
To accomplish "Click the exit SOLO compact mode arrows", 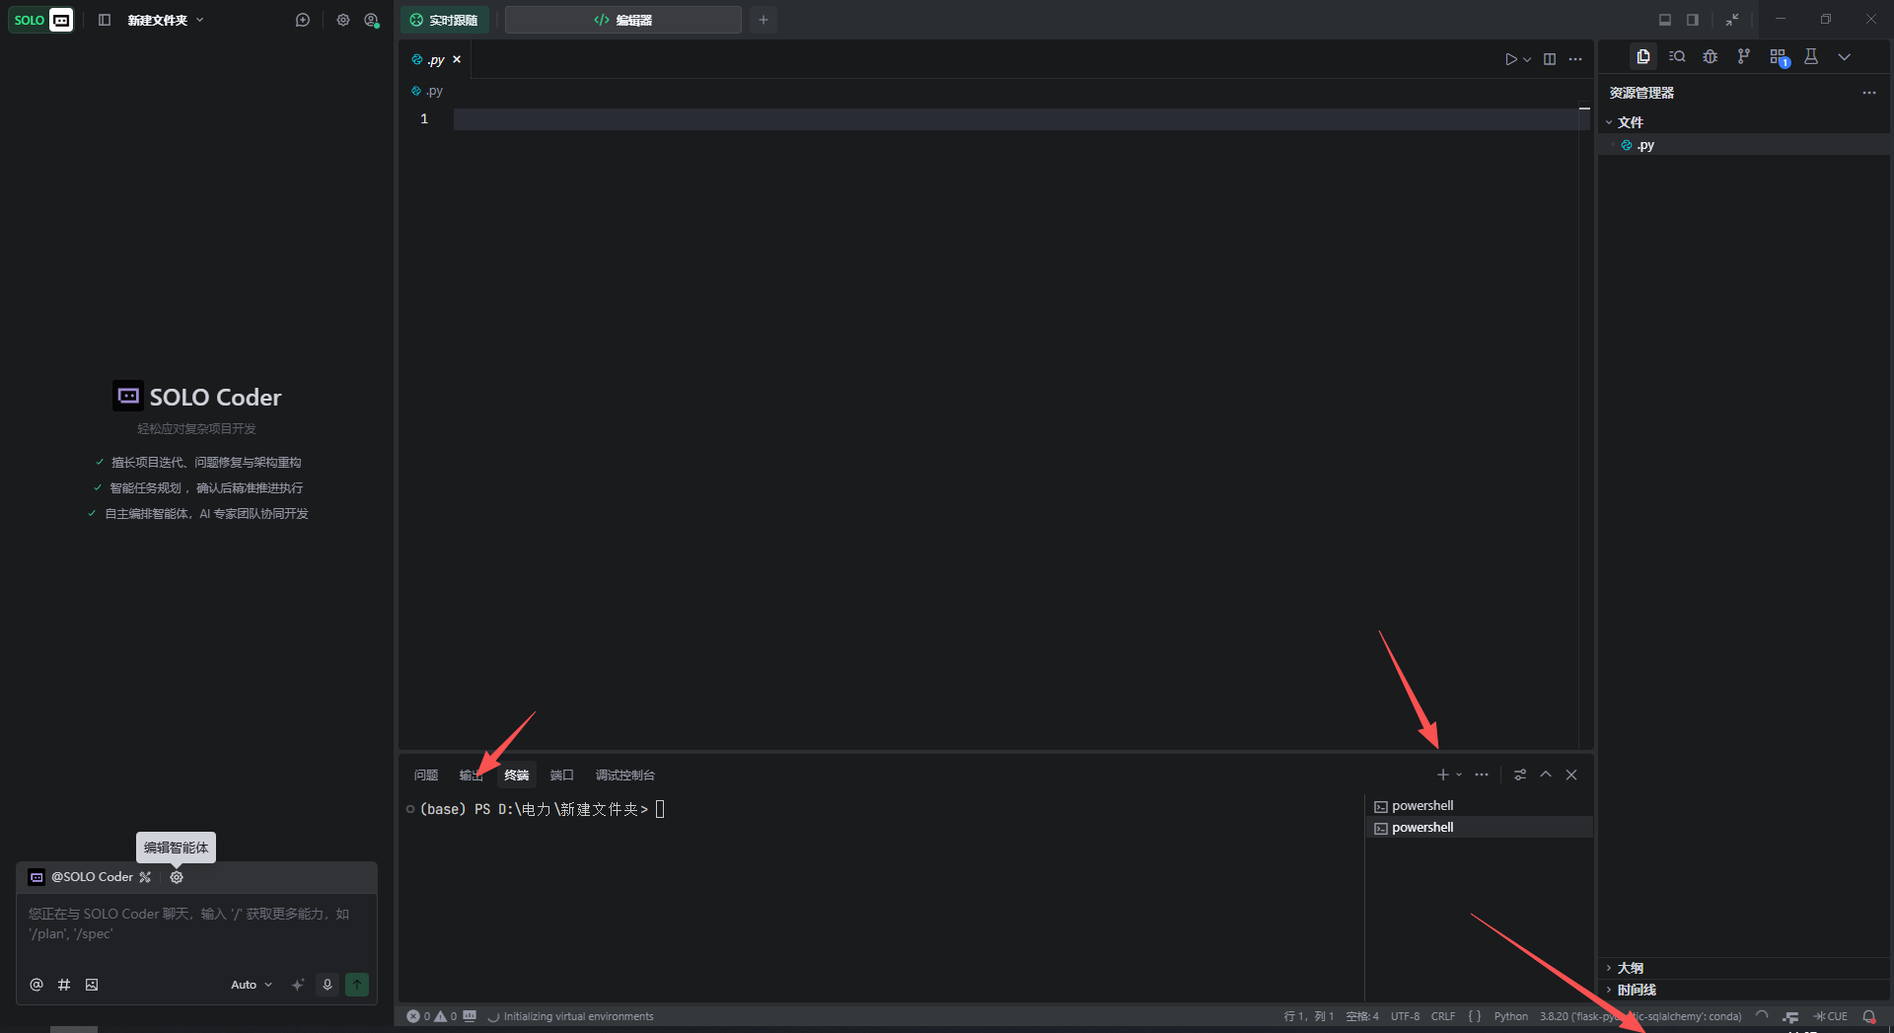I will pos(1732,20).
